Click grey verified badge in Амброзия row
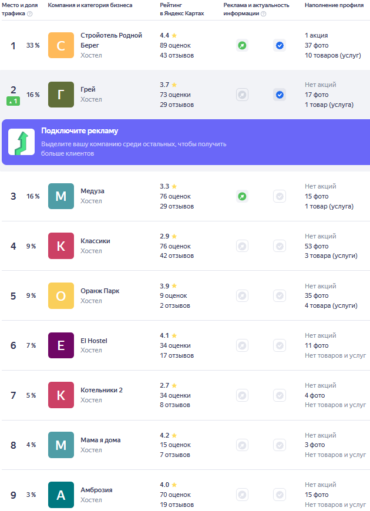The height and width of the screenshot is (511, 370). [280, 495]
